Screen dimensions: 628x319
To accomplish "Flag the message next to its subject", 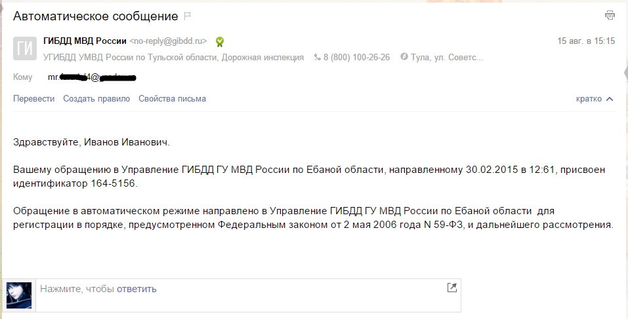I will pos(188,16).
